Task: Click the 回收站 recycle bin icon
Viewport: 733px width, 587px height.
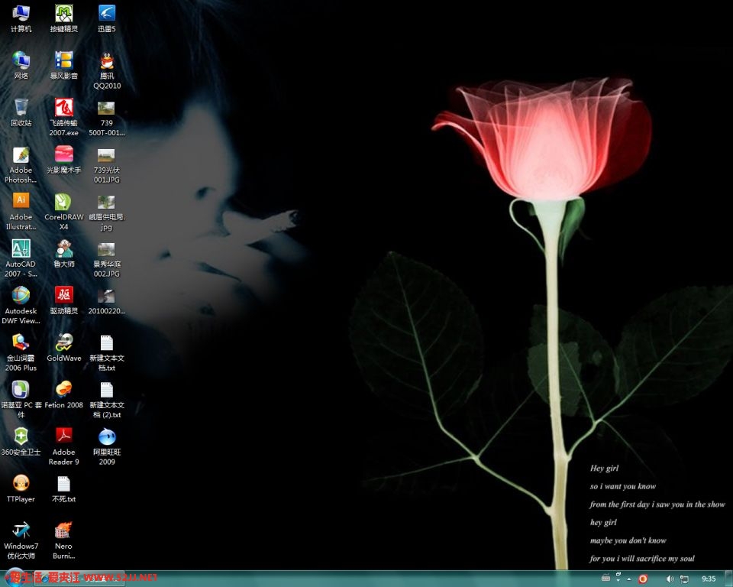Action: tap(21, 108)
